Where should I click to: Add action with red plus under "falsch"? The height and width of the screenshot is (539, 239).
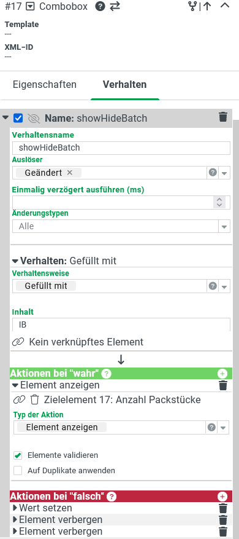click(x=222, y=497)
